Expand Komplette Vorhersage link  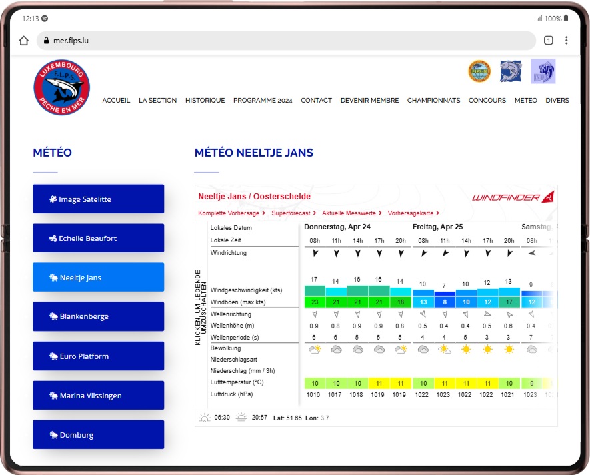(231, 213)
